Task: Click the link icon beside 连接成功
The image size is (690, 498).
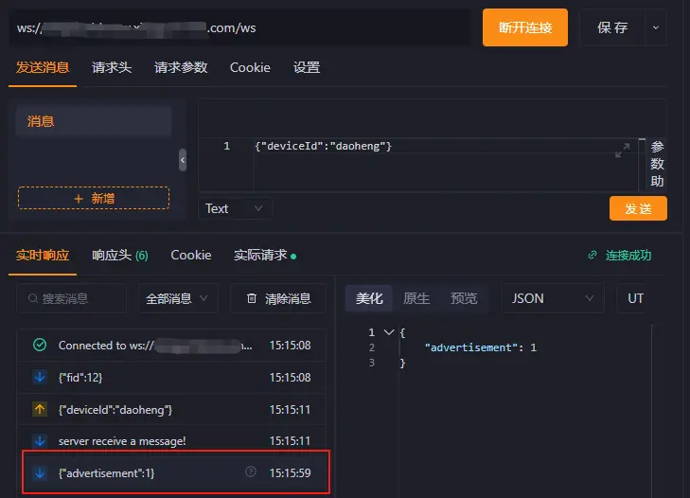Action: (593, 255)
